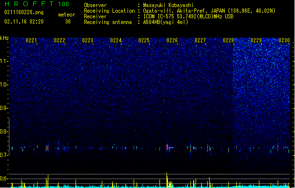
Task: Click the date stamp 02.11.16 02:20
Action: (x=24, y=22)
